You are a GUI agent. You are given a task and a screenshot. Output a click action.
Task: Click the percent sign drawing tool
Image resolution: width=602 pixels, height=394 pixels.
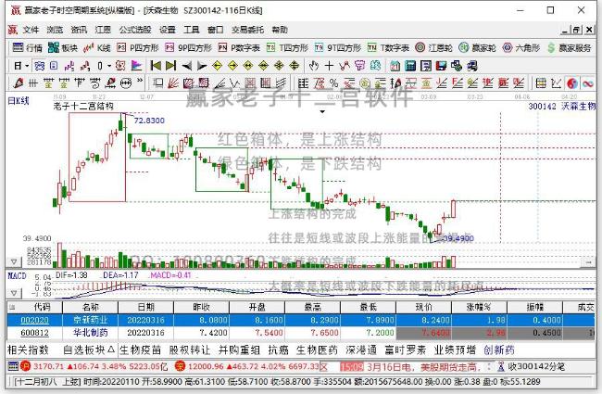coord(334,83)
